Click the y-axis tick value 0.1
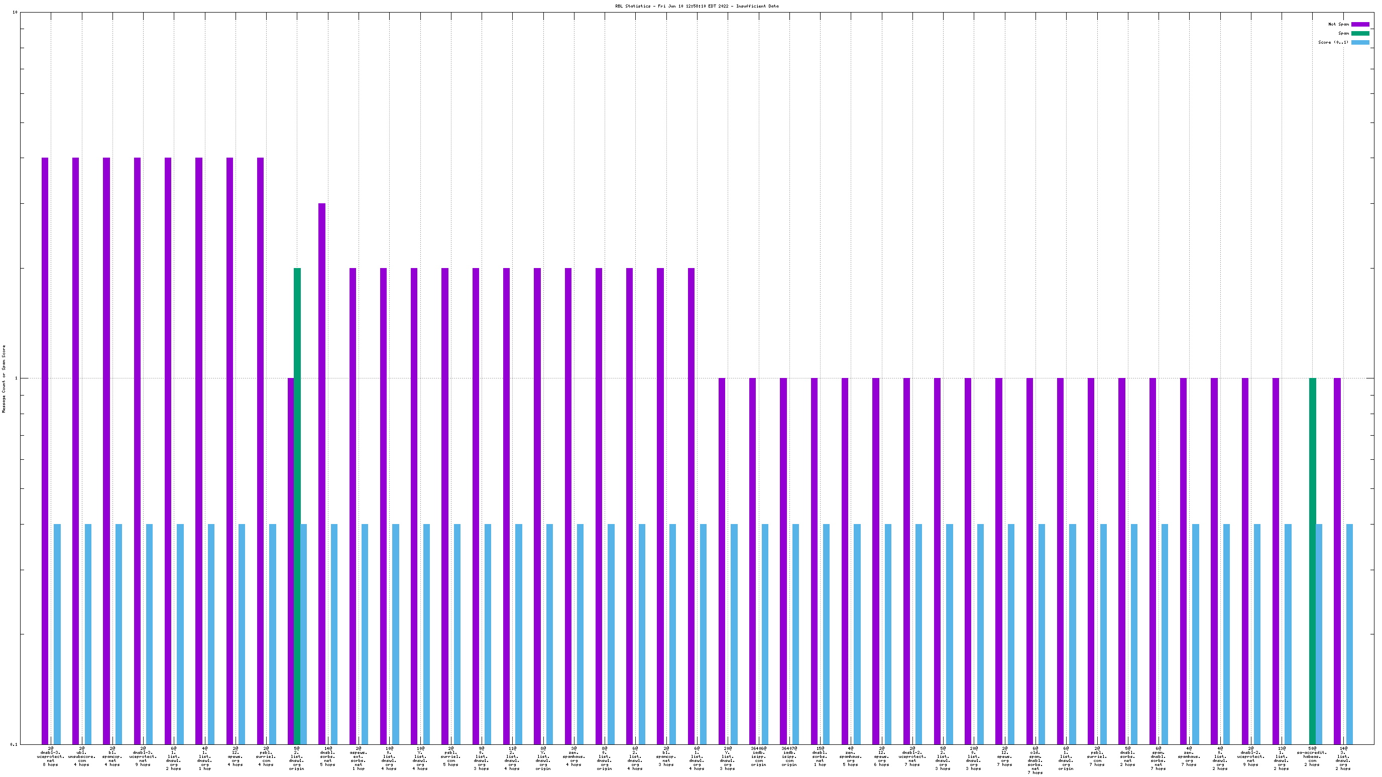The height and width of the screenshot is (777, 1382). [x=14, y=744]
